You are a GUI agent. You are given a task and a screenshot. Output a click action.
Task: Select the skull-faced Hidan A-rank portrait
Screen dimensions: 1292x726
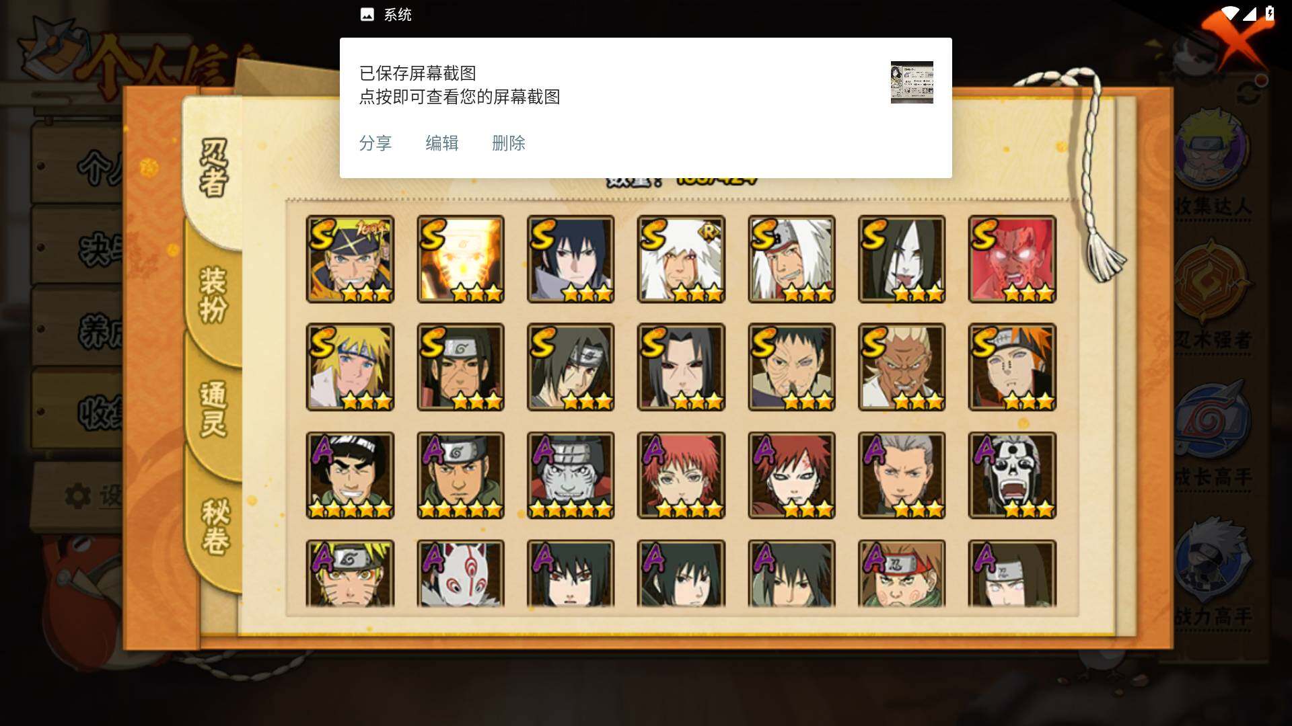click(1012, 475)
